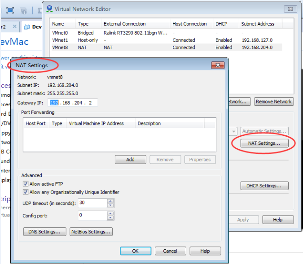
Task: Toggle Allow active FTP checkbox
Action: 26,184
